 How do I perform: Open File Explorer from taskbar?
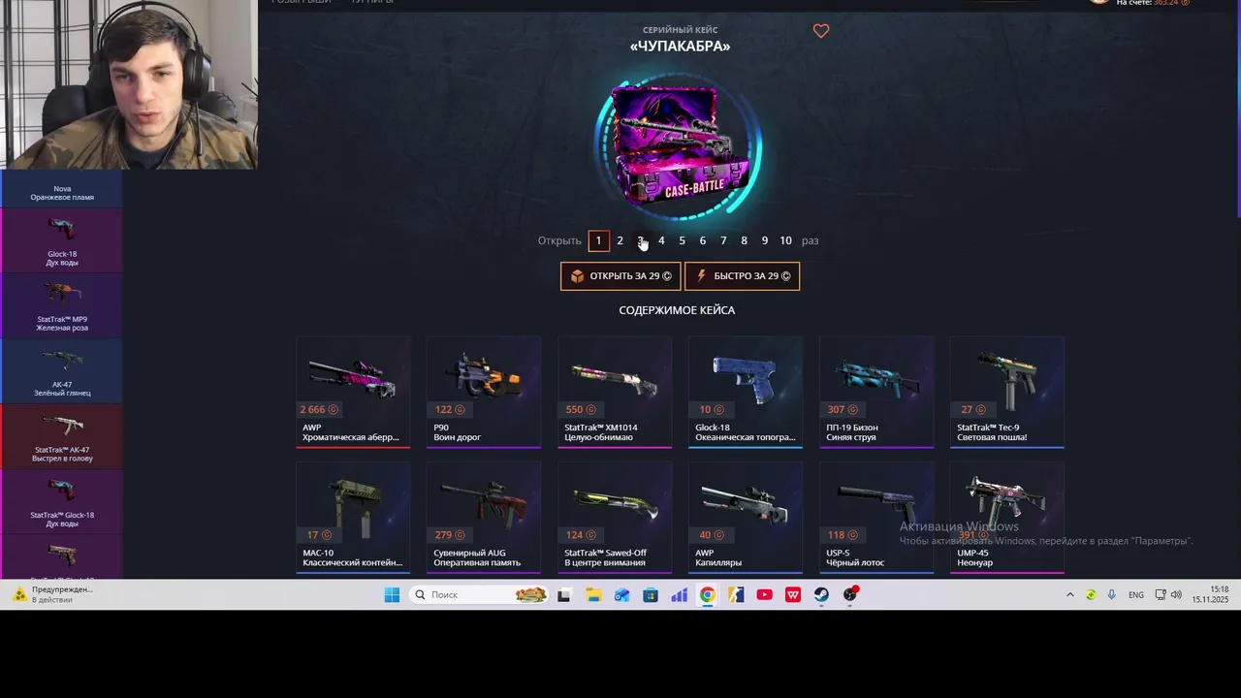[593, 594]
